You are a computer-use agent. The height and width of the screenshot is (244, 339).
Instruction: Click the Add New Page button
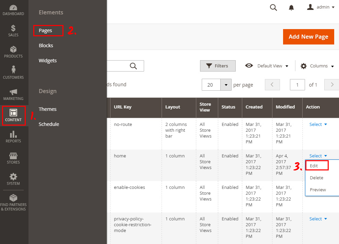point(308,37)
